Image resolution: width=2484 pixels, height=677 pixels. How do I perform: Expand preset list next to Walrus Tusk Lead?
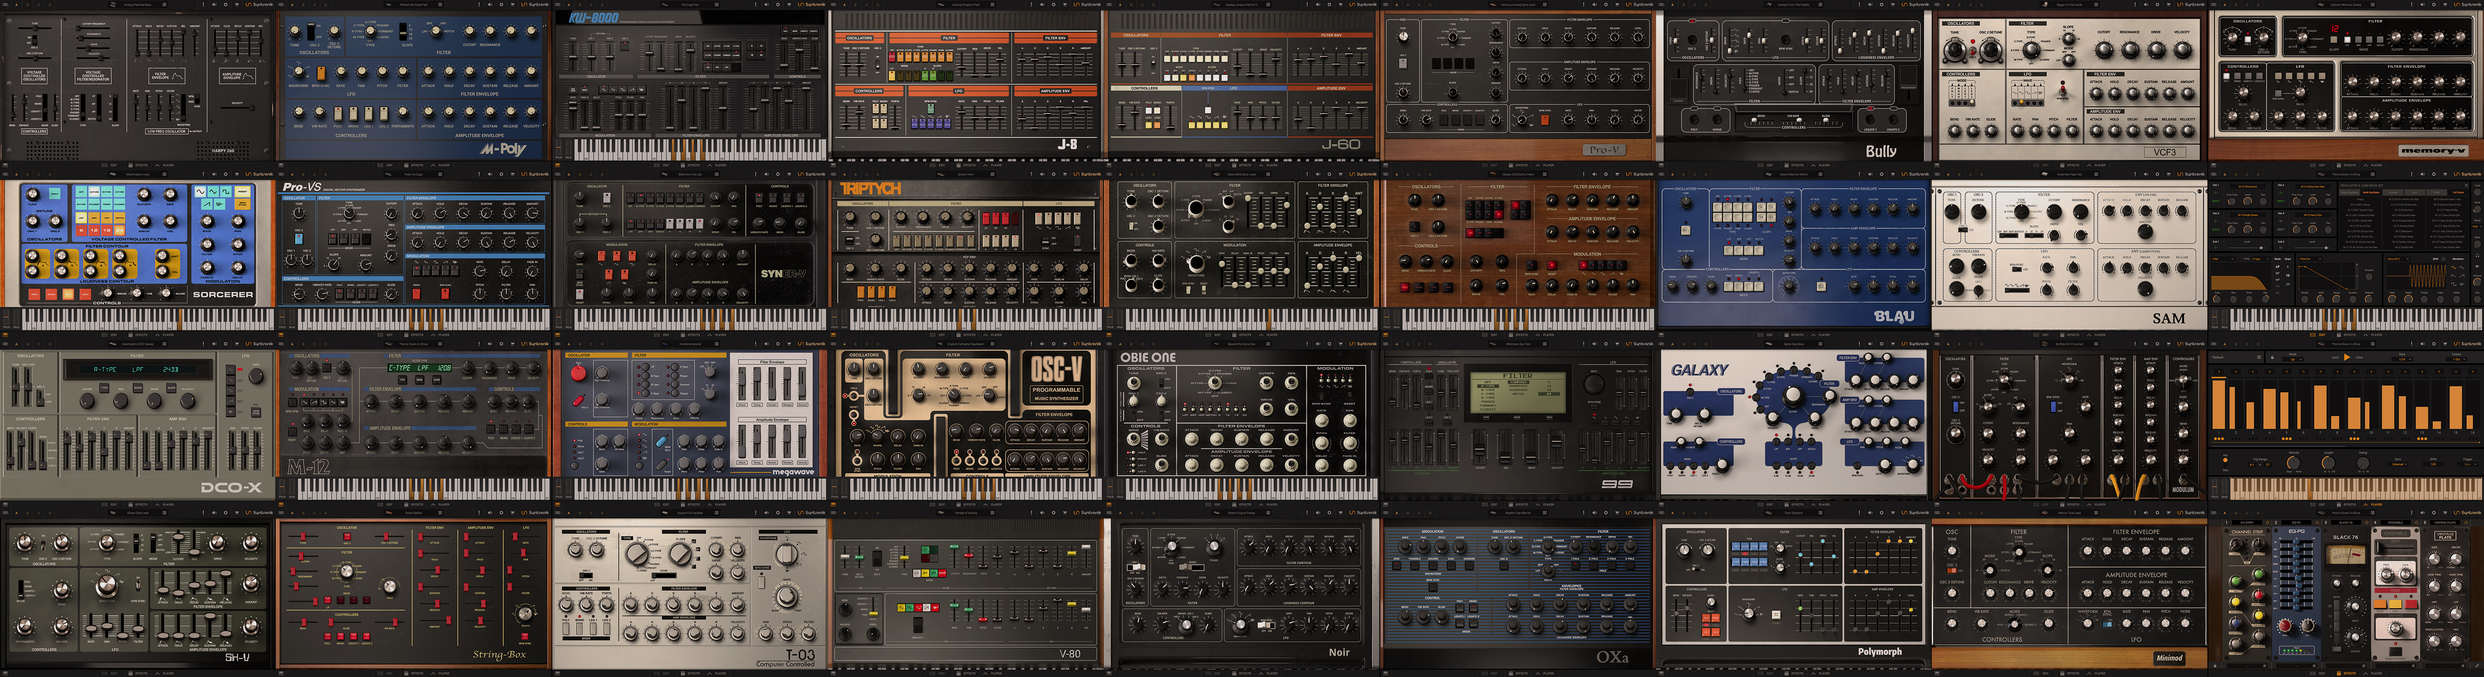point(2096,513)
